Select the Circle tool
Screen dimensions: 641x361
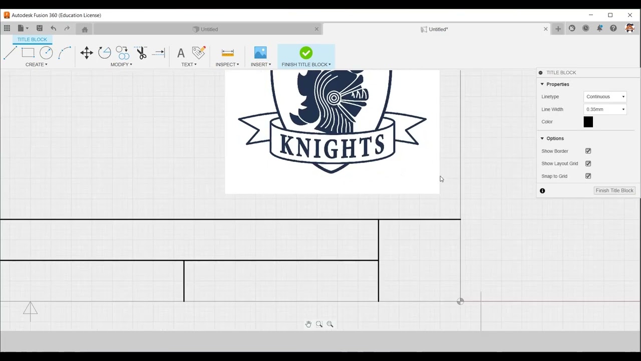click(x=46, y=53)
